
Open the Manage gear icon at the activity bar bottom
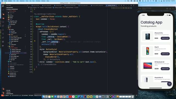(x=3, y=93)
